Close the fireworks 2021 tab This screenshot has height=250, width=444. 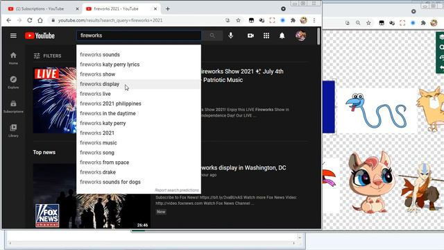(x=155, y=9)
